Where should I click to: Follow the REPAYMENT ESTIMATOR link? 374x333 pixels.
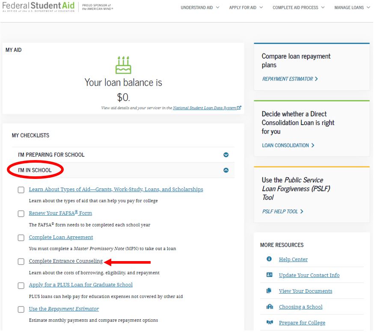(288, 79)
